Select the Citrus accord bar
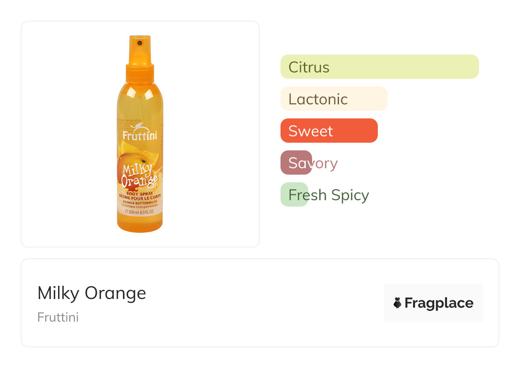 click(379, 67)
